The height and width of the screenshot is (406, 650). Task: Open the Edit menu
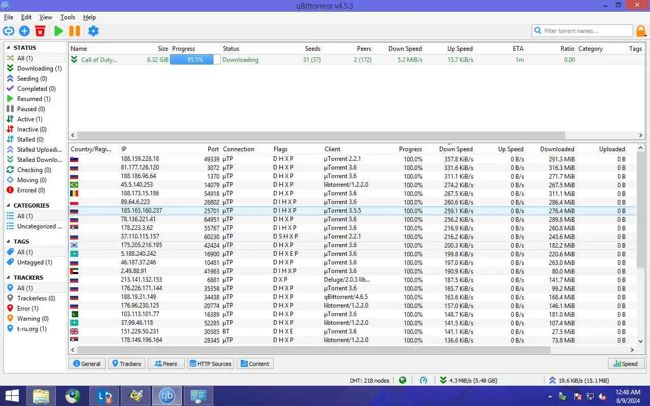(x=26, y=17)
